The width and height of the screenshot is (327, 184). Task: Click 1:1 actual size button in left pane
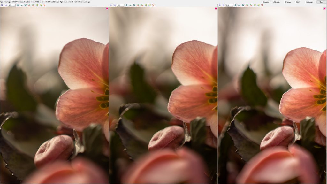click(21, 5)
